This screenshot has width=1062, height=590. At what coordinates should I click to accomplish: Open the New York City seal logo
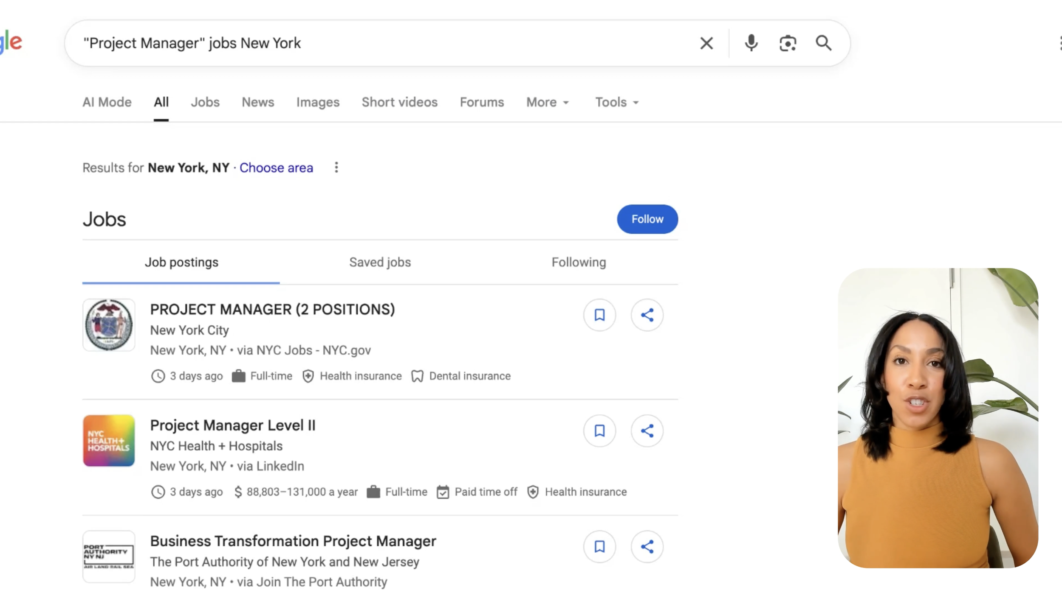[109, 325]
